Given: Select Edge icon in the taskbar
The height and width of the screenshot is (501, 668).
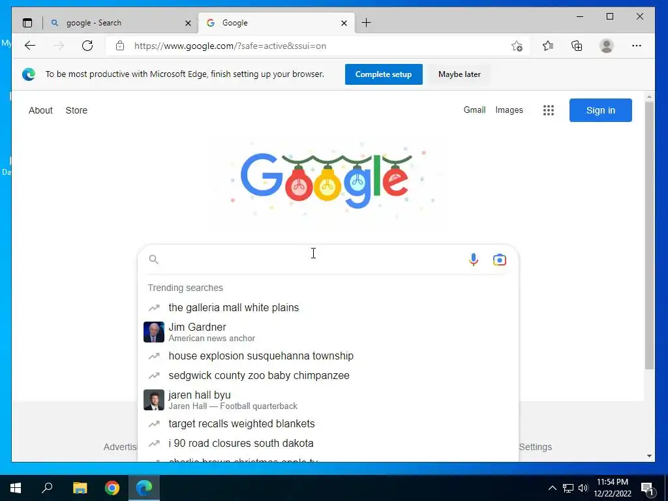Looking at the screenshot, I should point(144,488).
